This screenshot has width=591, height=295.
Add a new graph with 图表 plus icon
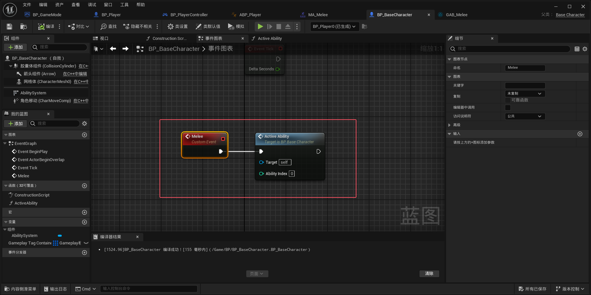pyautogui.click(x=84, y=135)
